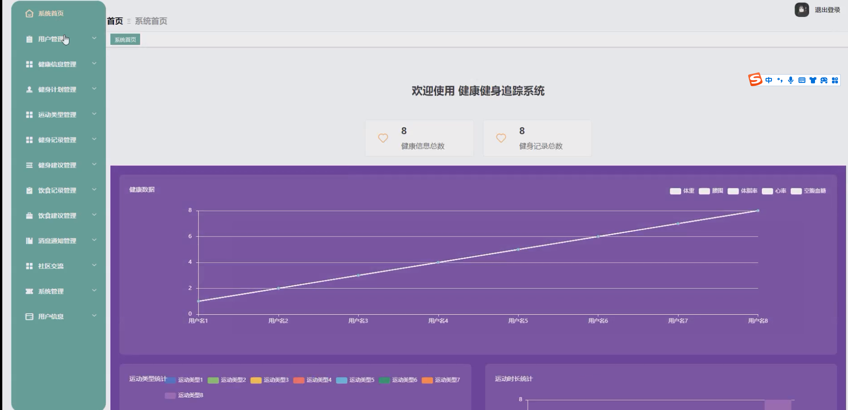
Task: Click the person icon for 健身计划管理
Action: click(x=29, y=89)
